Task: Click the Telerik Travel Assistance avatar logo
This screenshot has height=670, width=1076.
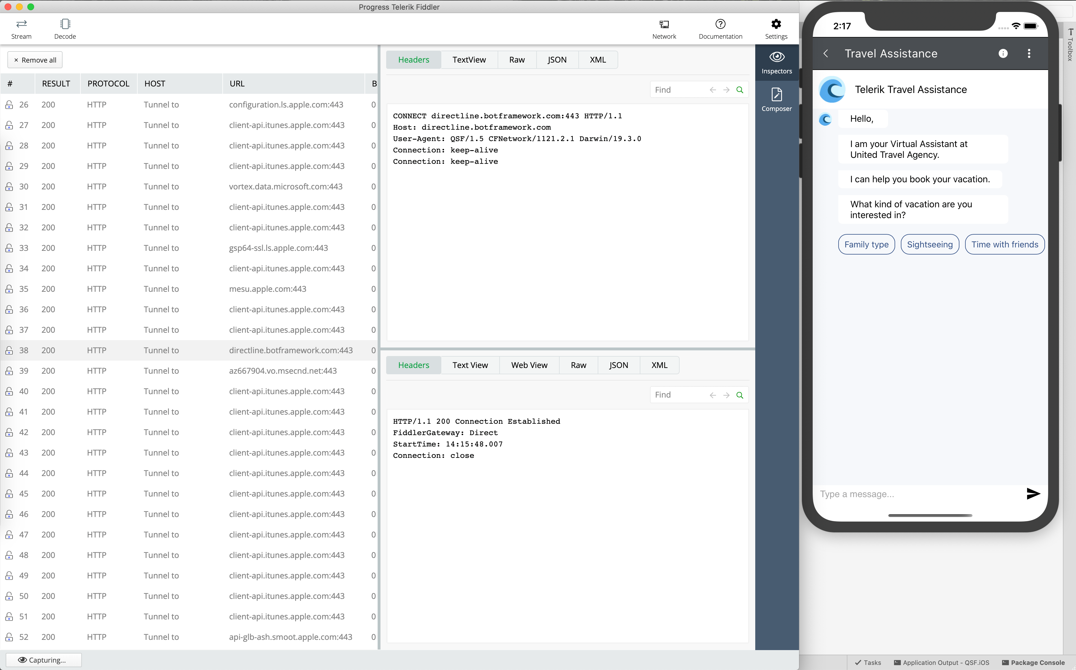Action: pyautogui.click(x=832, y=90)
